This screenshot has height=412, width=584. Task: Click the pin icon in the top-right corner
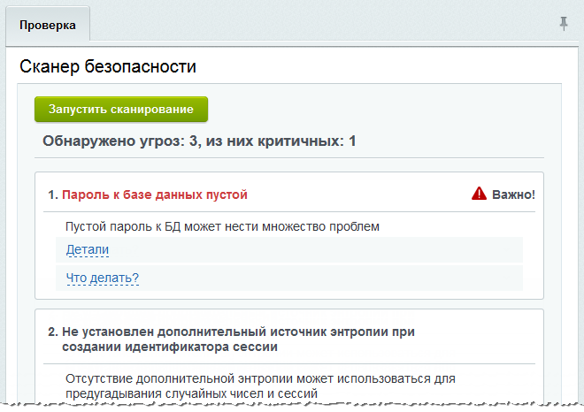564,24
